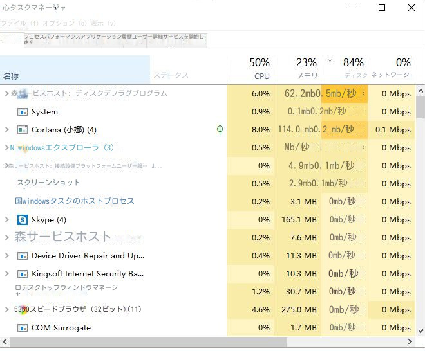Sort by the 0% ネットワーク column header
This screenshot has height=351, width=425.
pyautogui.click(x=392, y=70)
